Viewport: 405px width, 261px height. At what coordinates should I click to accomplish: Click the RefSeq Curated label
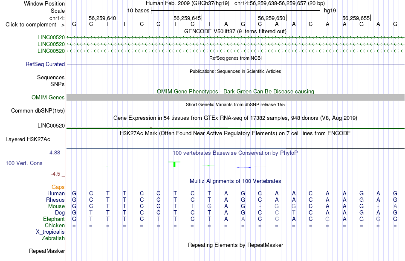click(45, 64)
